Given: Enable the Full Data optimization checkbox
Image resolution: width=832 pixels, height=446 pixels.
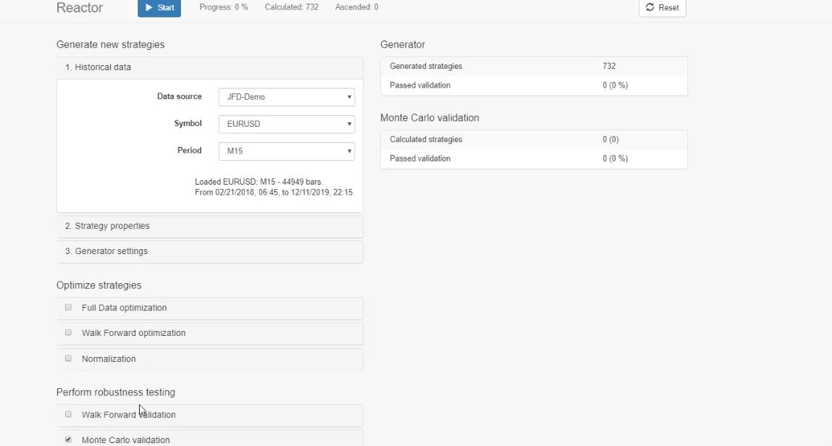Looking at the screenshot, I should click(x=69, y=308).
